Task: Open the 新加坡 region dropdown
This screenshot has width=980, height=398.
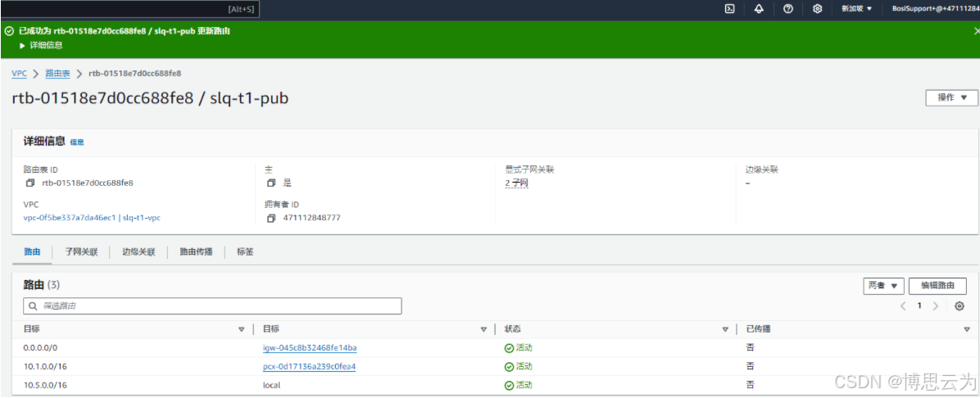Action: 856,9
